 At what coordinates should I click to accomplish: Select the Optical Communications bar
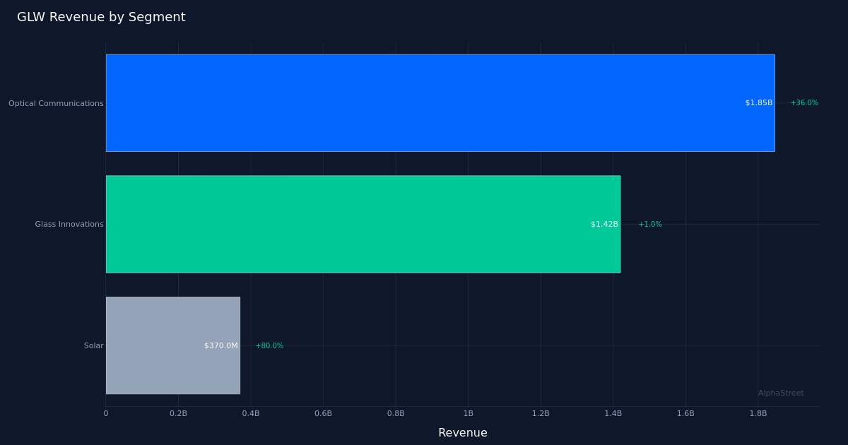438,102
